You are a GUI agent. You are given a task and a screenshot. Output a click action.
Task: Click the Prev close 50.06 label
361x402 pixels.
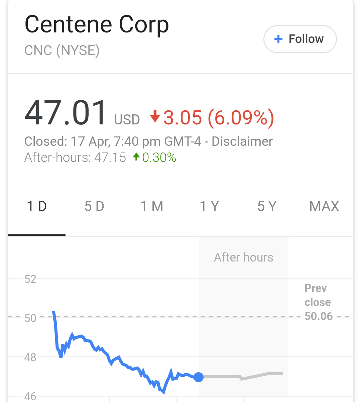tap(318, 302)
